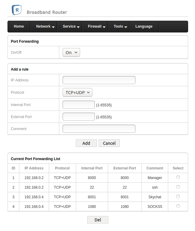Click IP 192.168.0.4 in row 4
The image size is (195, 231).
[34, 207]
